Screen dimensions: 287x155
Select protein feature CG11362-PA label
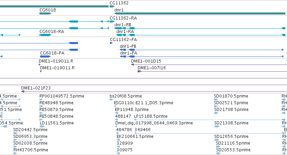(x=123, y=39)
